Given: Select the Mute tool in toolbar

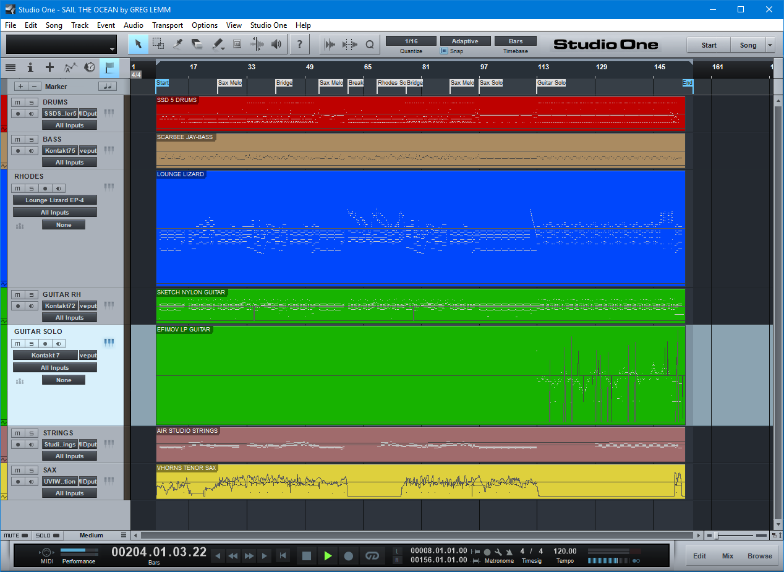Looking at the screenshot, I should (x=237, y=44).
